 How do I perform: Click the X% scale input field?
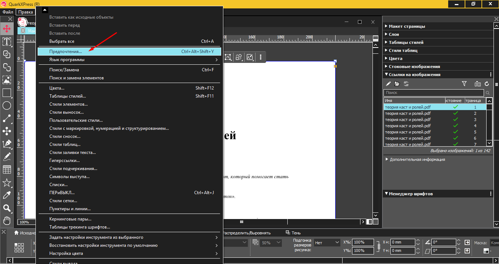point(363,242)
